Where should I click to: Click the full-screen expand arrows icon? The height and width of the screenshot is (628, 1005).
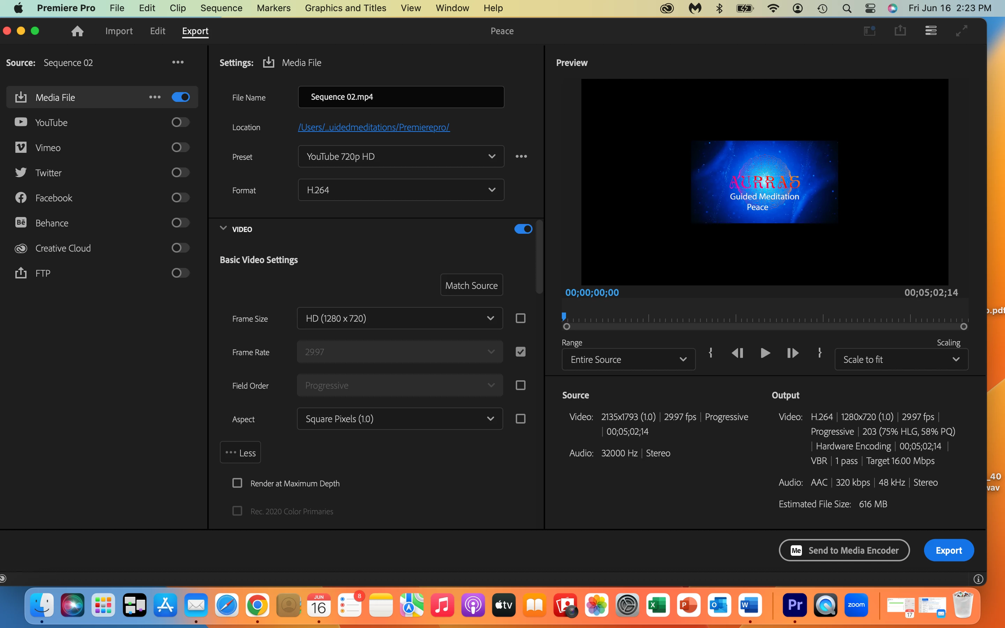[x=961, y=31]
